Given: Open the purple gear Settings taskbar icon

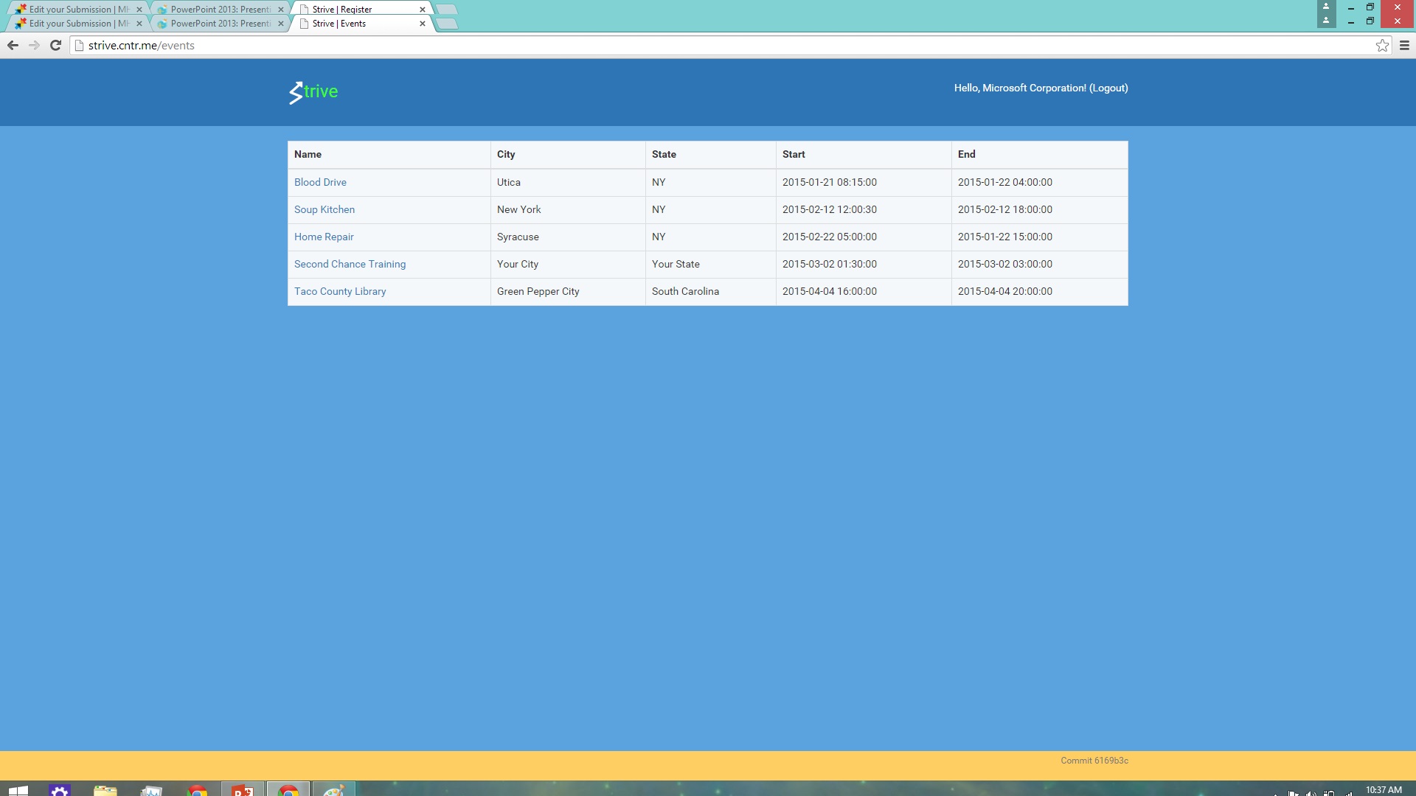Looking at the screenshot, I should coord(60,790).
